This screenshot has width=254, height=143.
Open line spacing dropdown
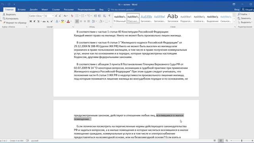[x=94, y=21]
